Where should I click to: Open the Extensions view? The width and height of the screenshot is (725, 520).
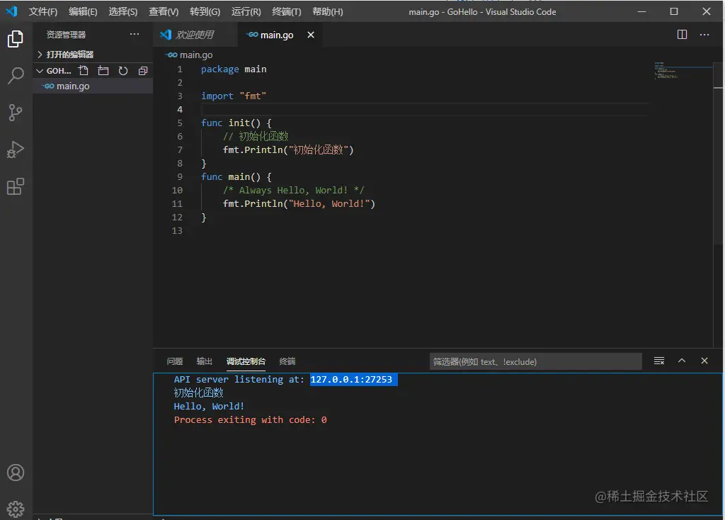[x=16, y=186]
